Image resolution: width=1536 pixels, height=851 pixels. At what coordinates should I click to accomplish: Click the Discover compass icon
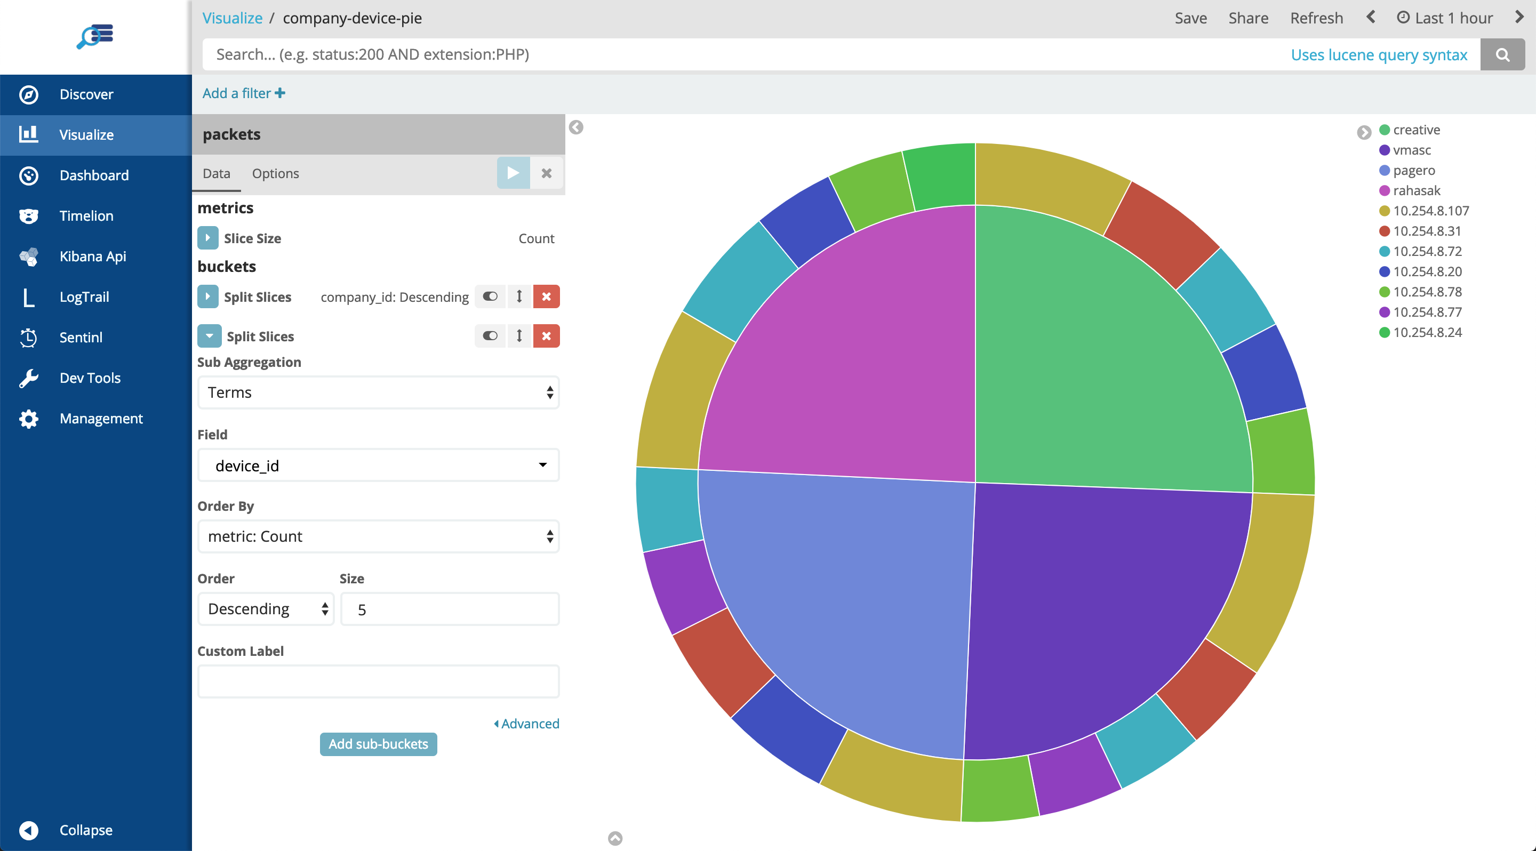tap(28, 94)
